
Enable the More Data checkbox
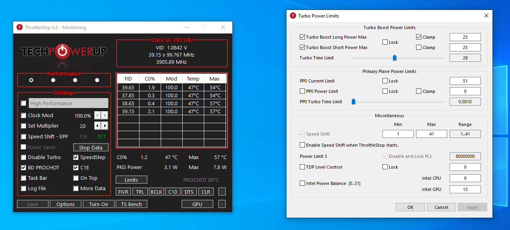click(x=76, y=189)
